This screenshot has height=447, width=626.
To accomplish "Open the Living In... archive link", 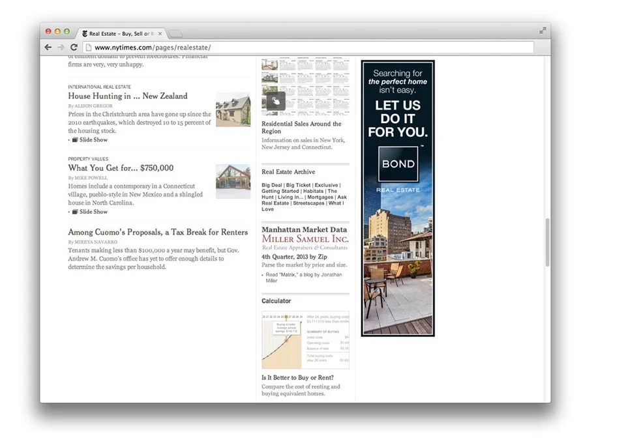I will coord(290,197).
